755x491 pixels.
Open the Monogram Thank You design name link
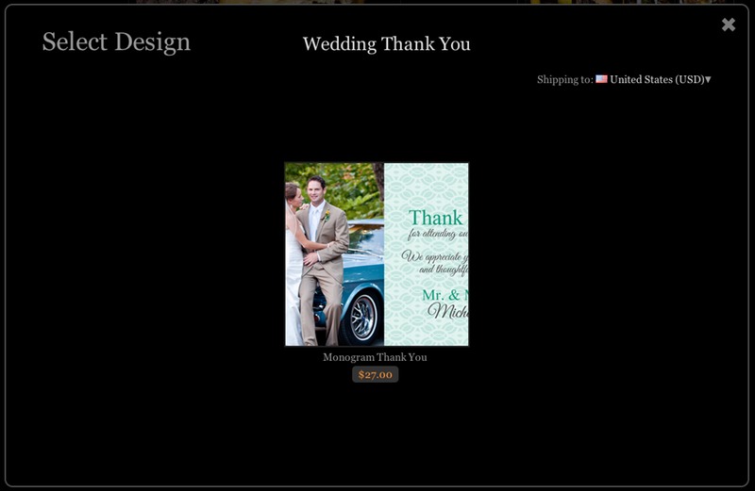tap(375, 357)
